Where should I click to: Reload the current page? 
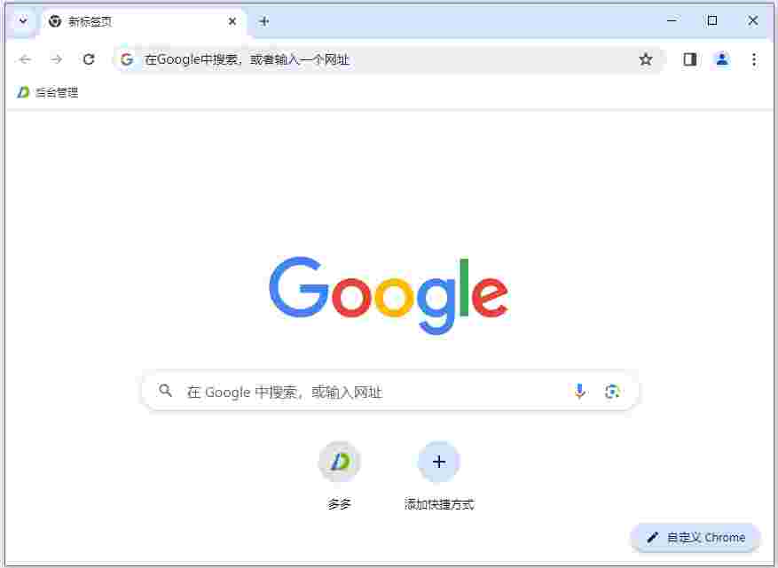point(89,59)
